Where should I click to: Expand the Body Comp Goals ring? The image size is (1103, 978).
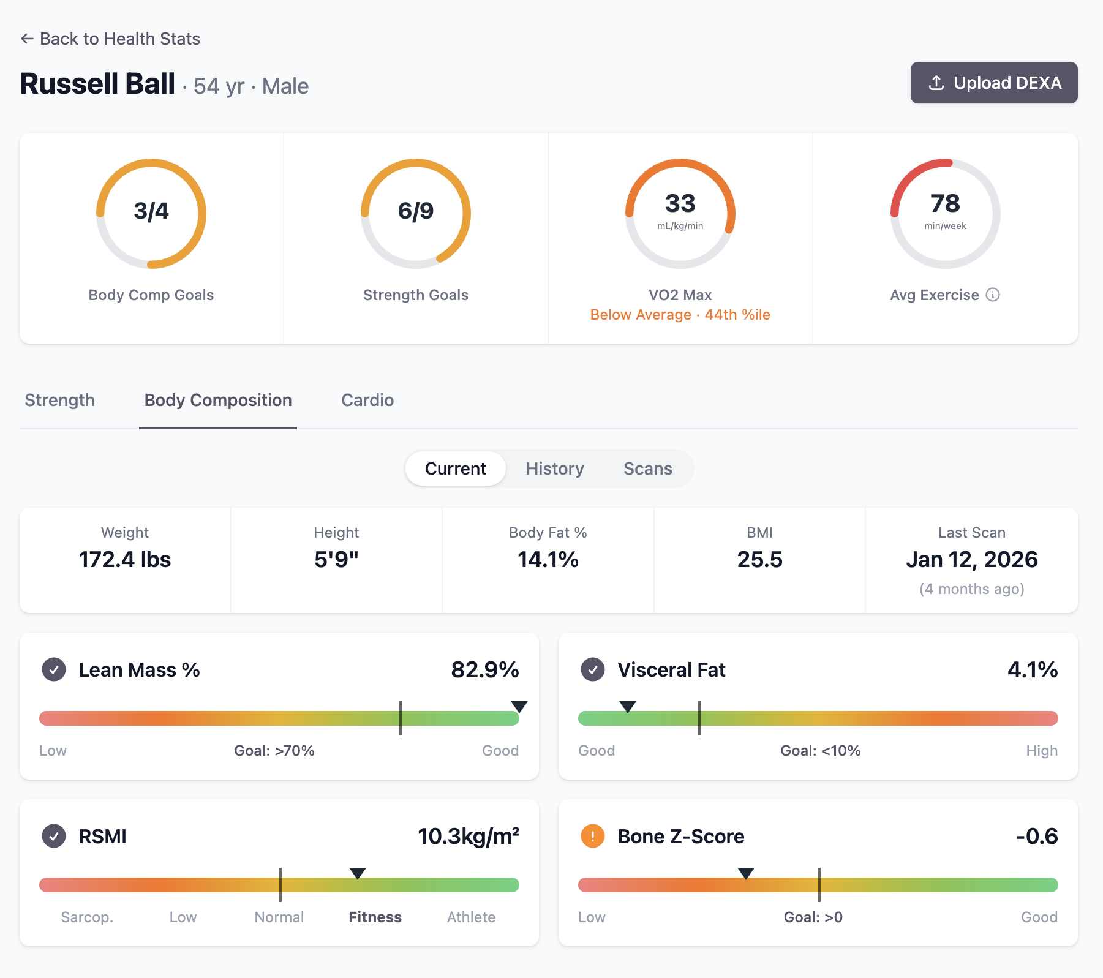[151, 214]
